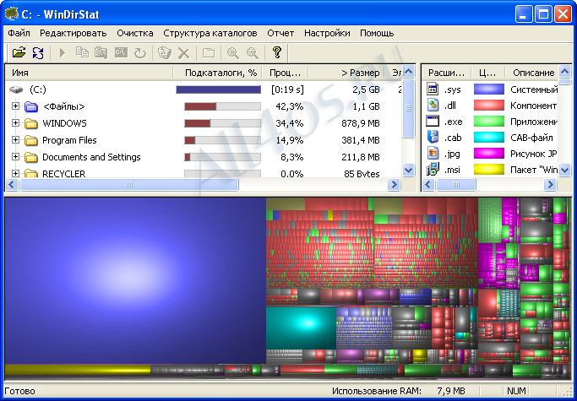
Task: Click directory tree horizontal scroll-right arrow
Action: pos(395,184)
